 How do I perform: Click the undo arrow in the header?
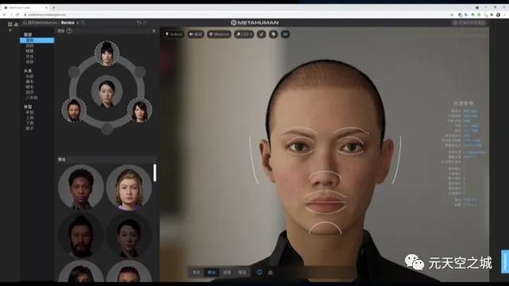(138, 23)
